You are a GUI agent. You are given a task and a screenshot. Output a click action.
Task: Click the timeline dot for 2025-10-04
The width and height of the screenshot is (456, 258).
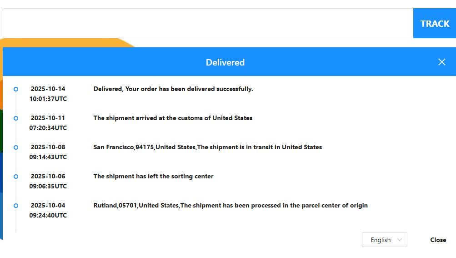click(16, 206)
